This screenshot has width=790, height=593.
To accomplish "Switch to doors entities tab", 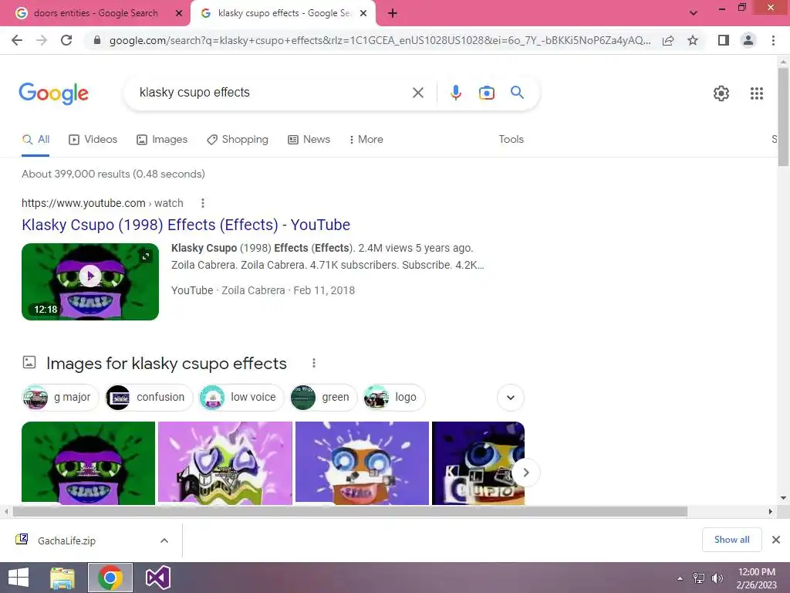I will click(95, 13).
